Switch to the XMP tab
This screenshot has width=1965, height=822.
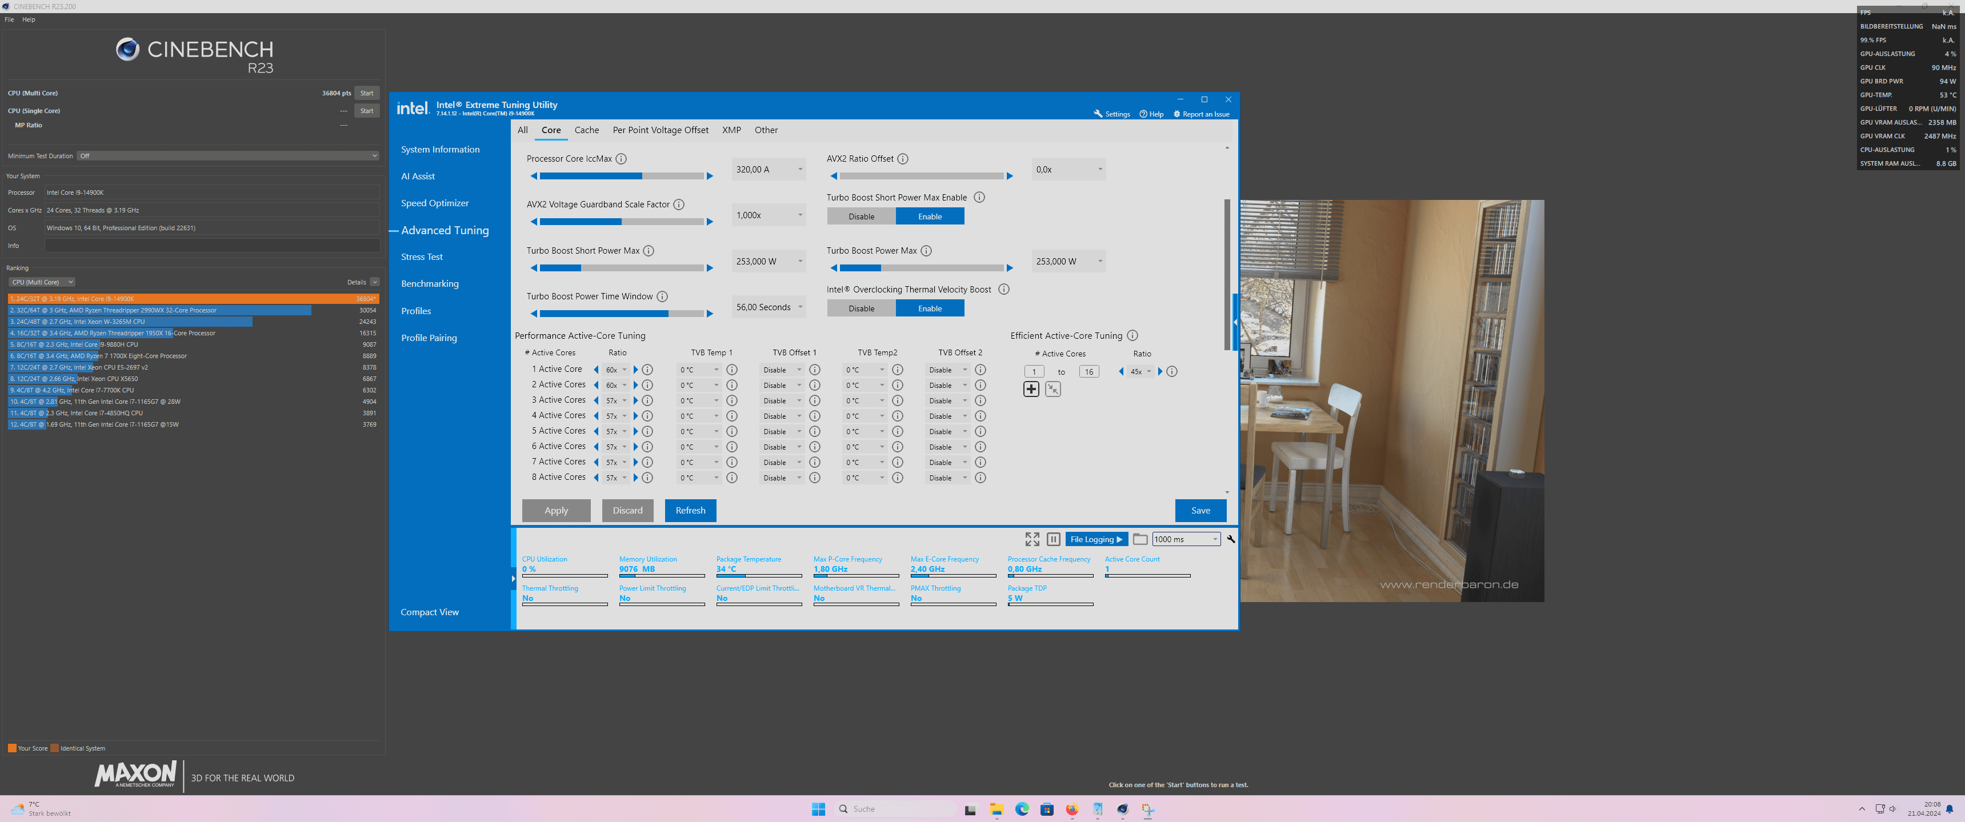[x=731, y=130]
